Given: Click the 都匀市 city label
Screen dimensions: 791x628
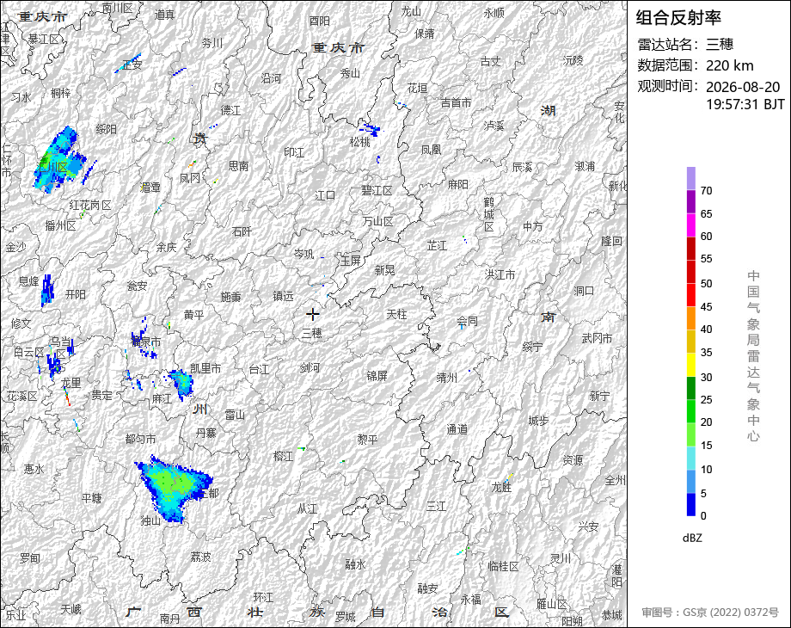Looking at the screenshot, I should 140,439.
